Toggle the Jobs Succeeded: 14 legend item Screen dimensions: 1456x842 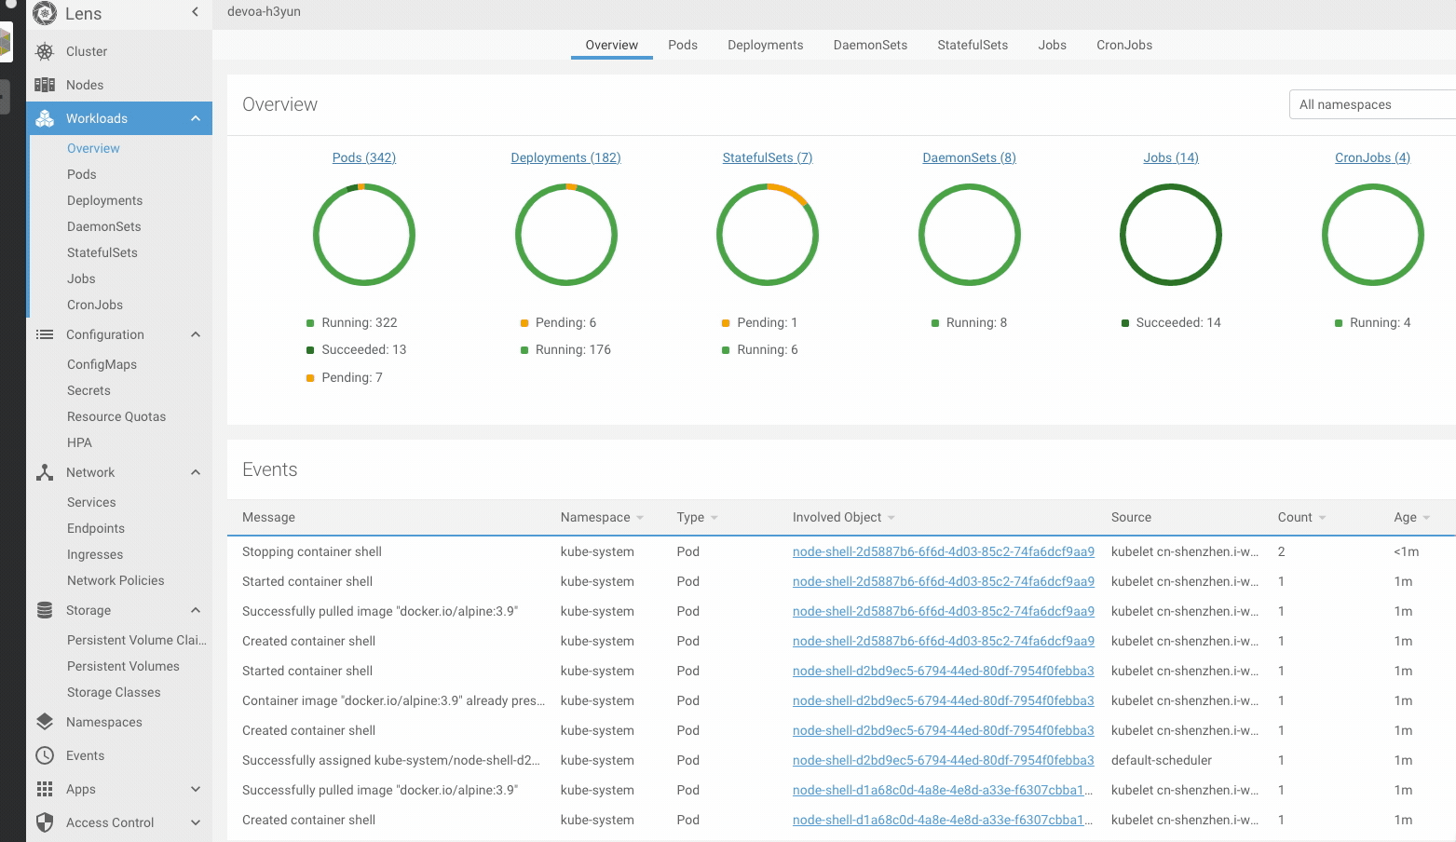point(1171,322)
